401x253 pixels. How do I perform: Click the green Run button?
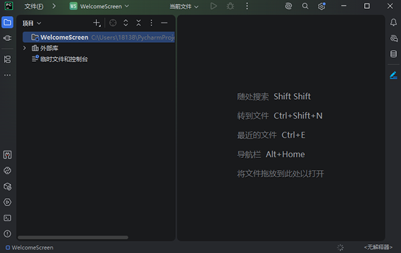pos(214,6)
